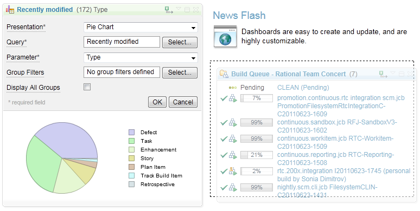Click the News Flash heading

[239, 16]
